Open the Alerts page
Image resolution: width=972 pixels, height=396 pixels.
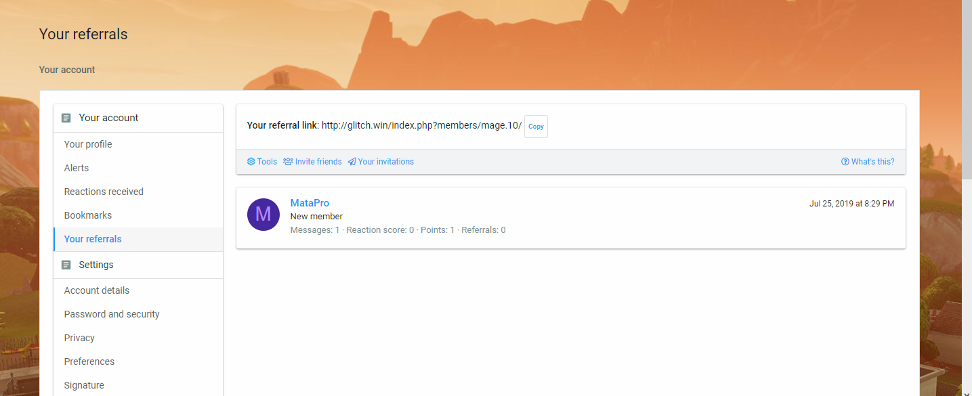point(77,168)
